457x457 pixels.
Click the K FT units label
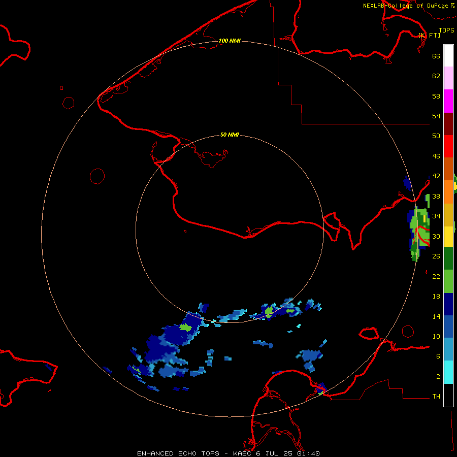[x=429, y=35]
